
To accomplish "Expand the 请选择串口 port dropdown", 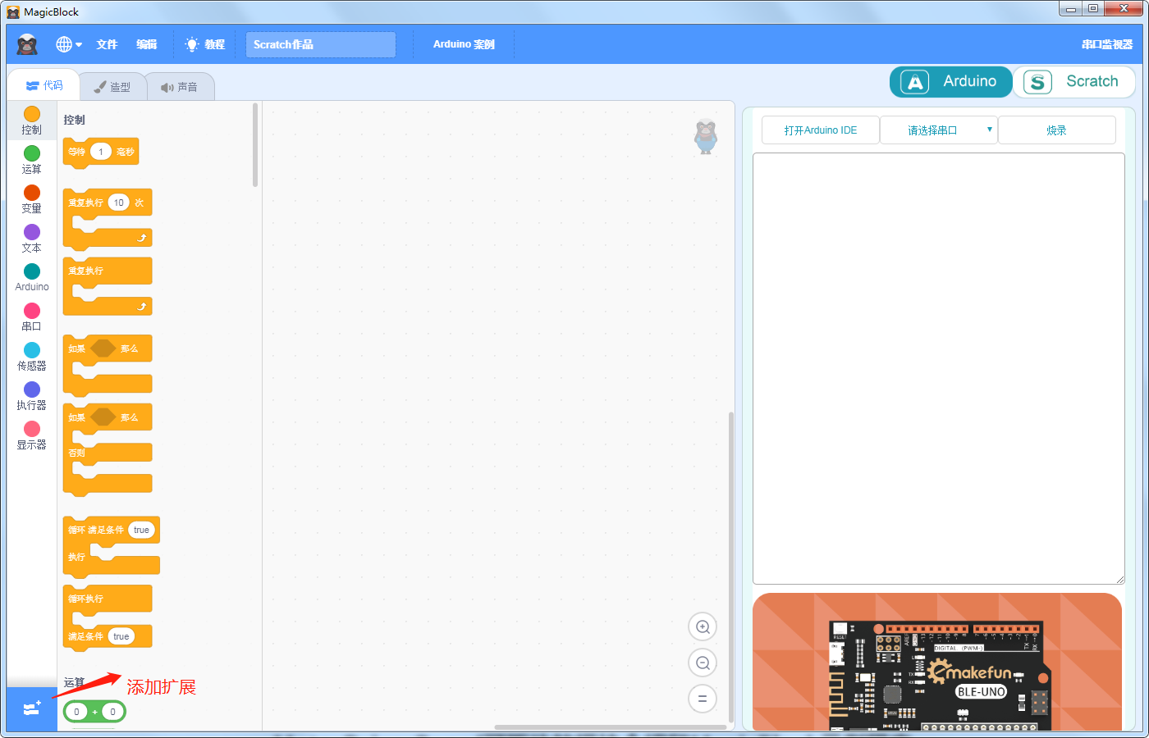I will pos(939,130).
